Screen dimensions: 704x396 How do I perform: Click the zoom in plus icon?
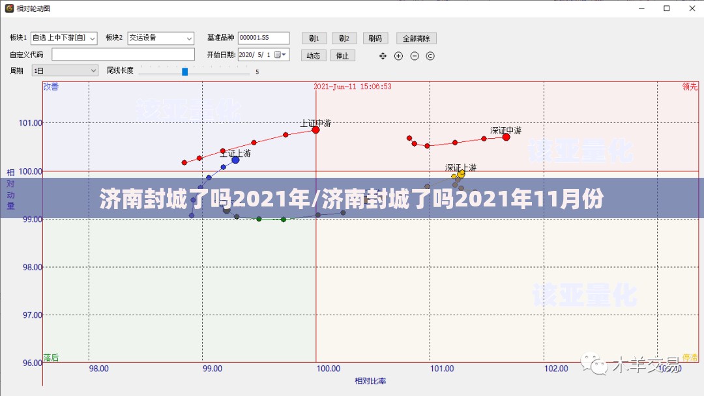pos(399,56)
